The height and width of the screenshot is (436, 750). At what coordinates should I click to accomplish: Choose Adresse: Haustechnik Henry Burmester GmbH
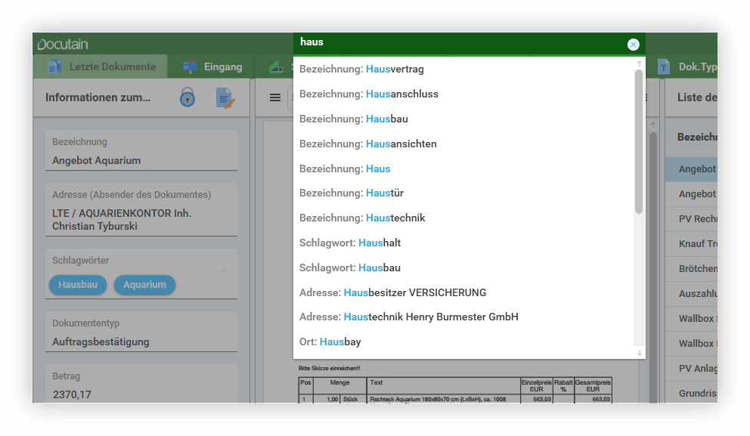click(x=408, y=317)
